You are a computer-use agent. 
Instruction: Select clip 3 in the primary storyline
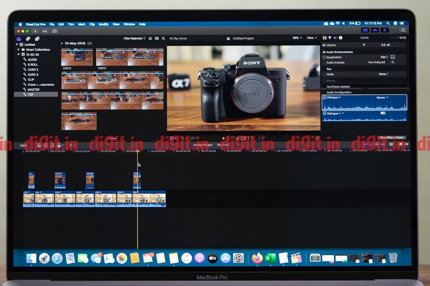coord(65,199)
